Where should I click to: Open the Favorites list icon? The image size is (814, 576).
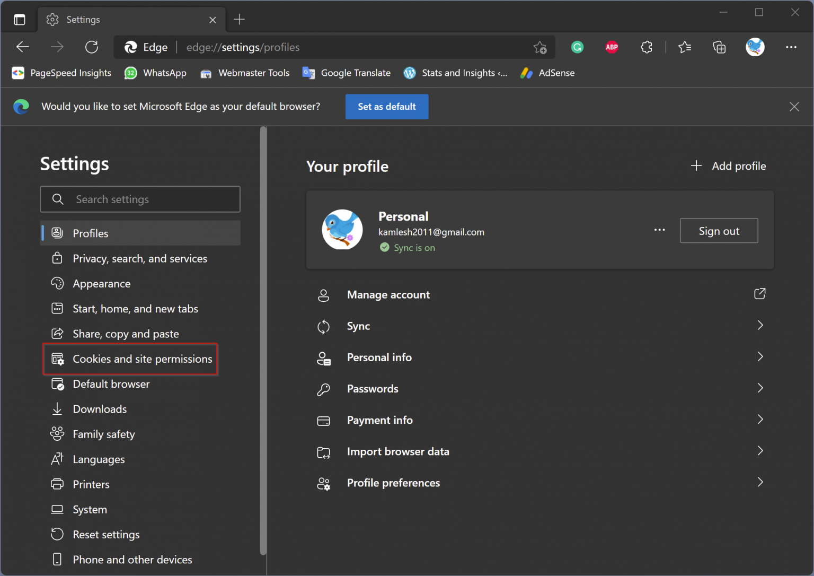[x=684, y=47]
